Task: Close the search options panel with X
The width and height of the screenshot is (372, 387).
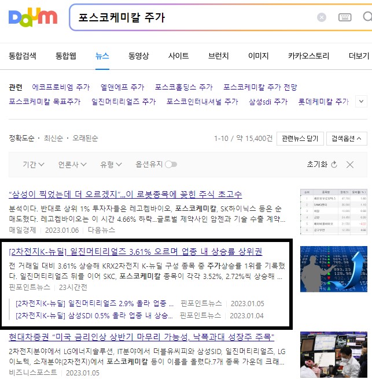Action: [350, 165]
